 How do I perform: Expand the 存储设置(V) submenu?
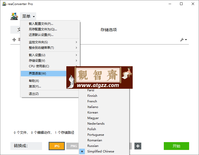[50, 61]
